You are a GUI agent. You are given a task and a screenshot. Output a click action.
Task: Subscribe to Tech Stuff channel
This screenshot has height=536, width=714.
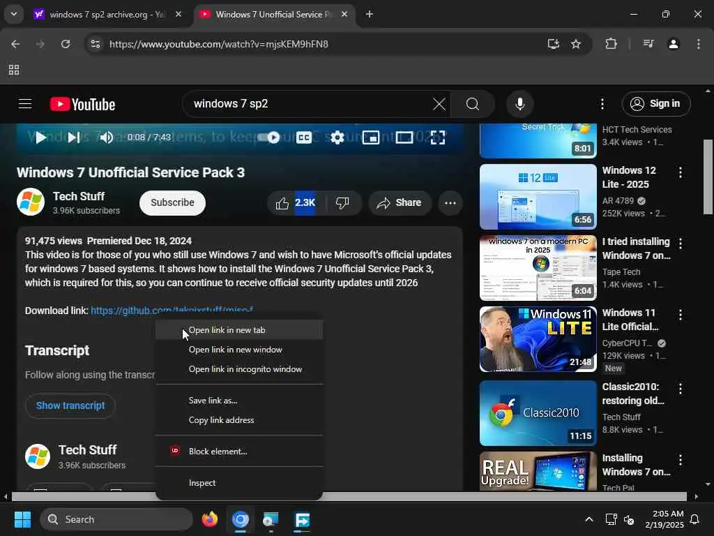(x=172, y=203)
